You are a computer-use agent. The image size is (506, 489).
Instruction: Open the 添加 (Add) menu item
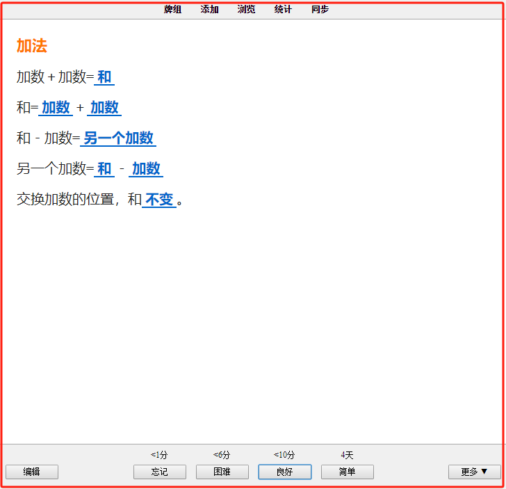click(209, 9)
